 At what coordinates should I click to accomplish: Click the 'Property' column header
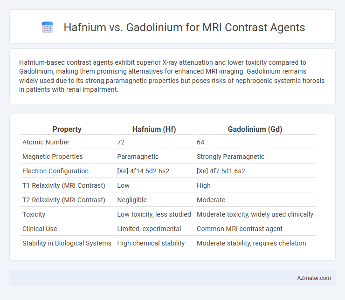pyautogui.click(x=67, y=129)
